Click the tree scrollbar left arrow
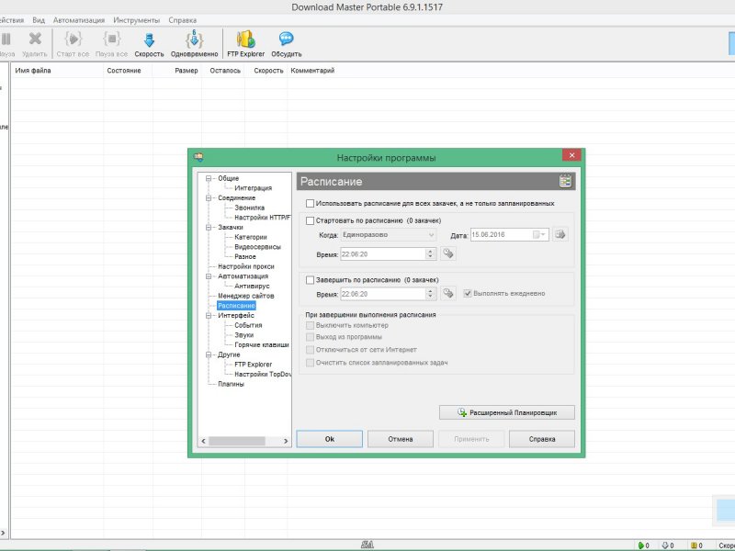The height and width of the screenshot is (551, 735). [203, 441]
